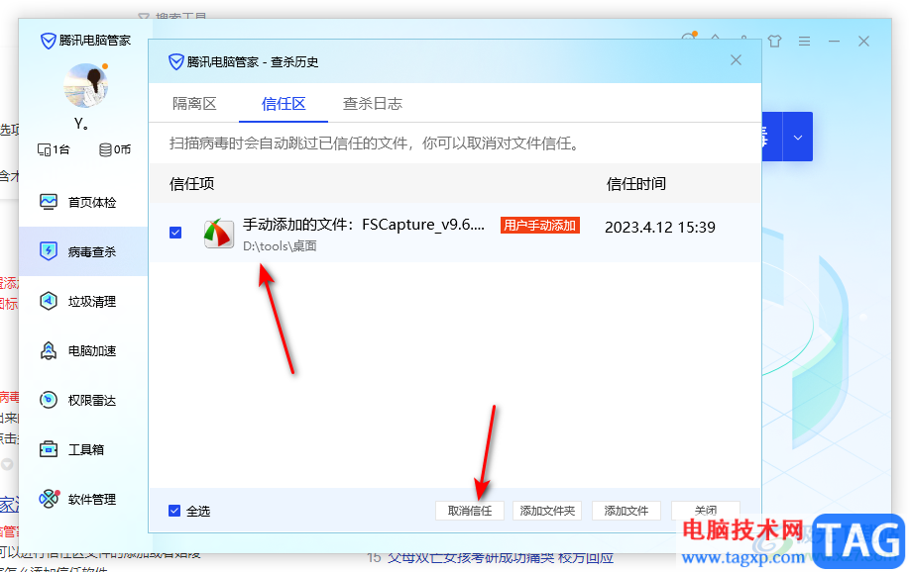Switch to the 隔离区 tab
The height and width of the screenshot is (572, 910).
pos(194,104)
